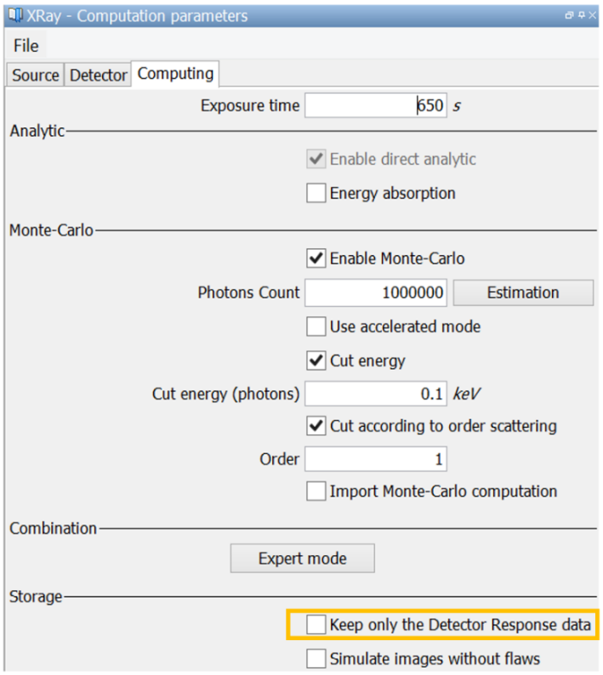Check Keep only the Detector Response data
The width and height of the screenshot is (603, 675).
[316, 626]
